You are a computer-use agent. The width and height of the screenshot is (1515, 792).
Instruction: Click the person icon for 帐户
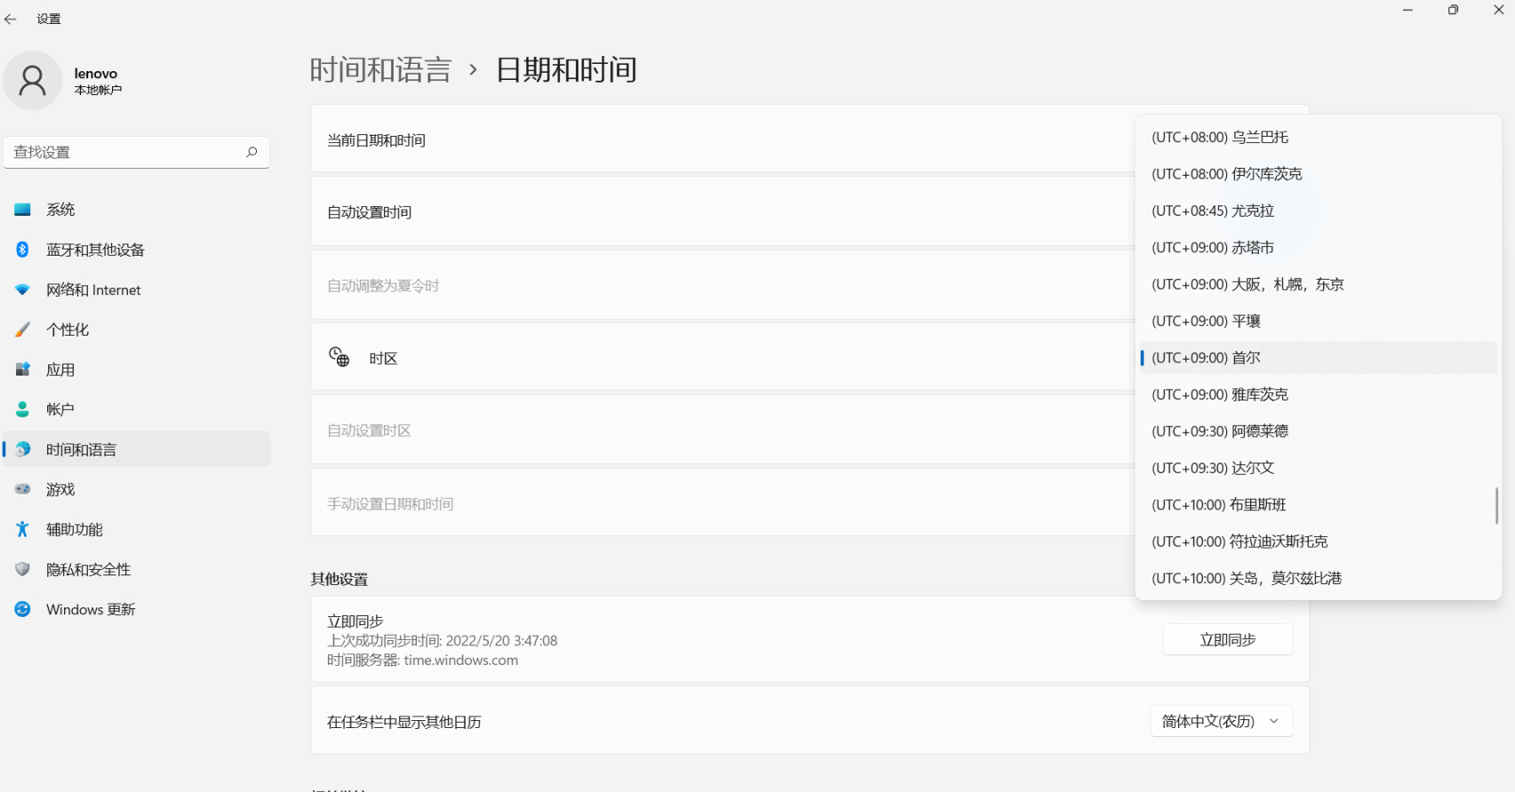click(x=23, y=409)
